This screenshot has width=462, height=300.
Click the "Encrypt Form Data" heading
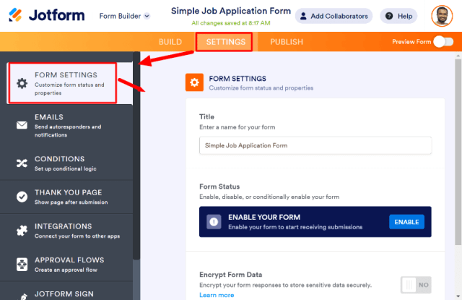[x=231, y=275]
